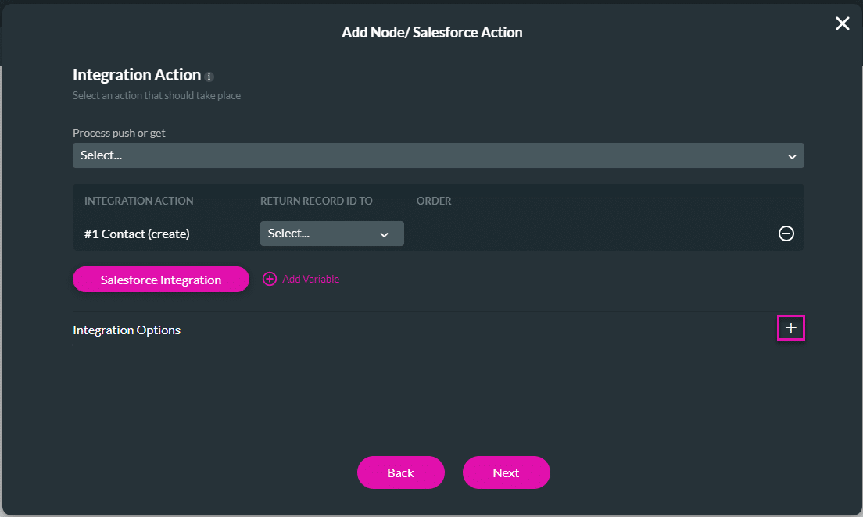Click the INTEGRATION ACTION column header

point(138,201)
